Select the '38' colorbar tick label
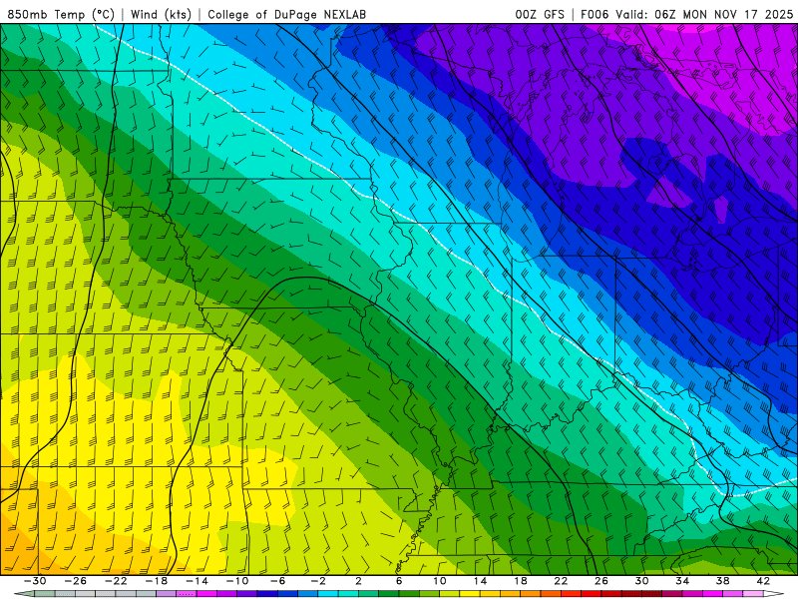The image size is (798, 599). (722, 581)
